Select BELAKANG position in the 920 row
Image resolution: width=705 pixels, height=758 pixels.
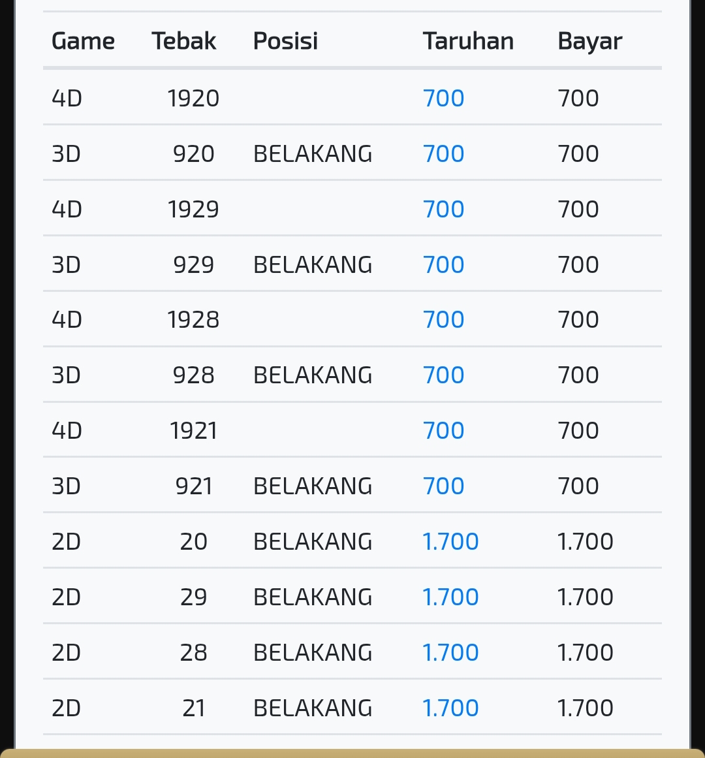point(313,153)
